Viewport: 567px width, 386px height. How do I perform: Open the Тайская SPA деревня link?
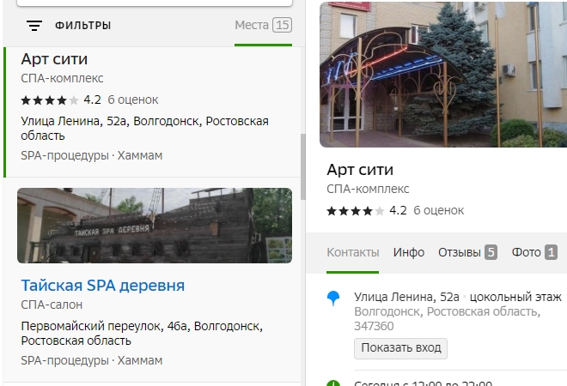tap(102, 286)
